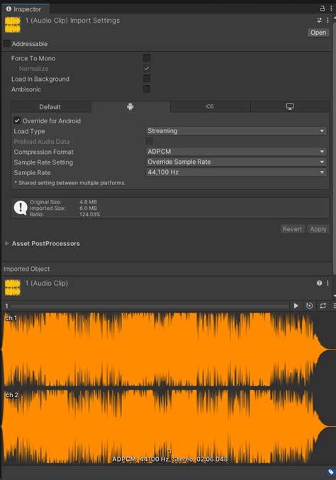The image size is (336, 480).
Task: Open help for the imported Audio Clip
Action: pyautogui.click(x=320, y=283)
